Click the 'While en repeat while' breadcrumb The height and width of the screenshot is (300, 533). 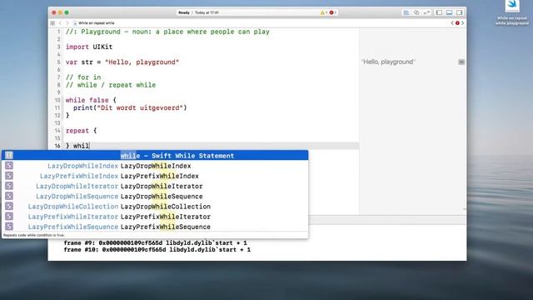click(x=94, y=23)
